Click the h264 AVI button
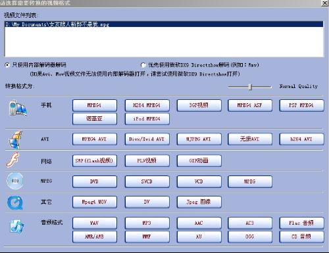Image resolution: width=329 pixels, height=253 pixels. [x=301, y=139]
